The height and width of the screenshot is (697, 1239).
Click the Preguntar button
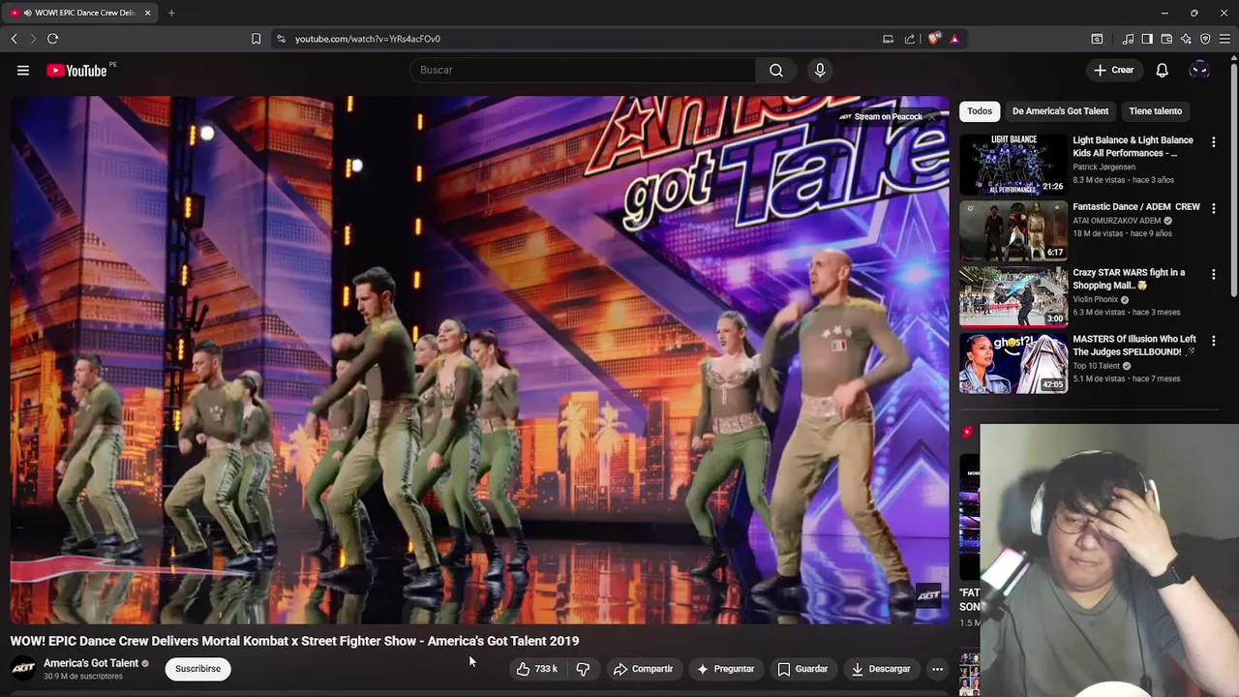[725, 669]
